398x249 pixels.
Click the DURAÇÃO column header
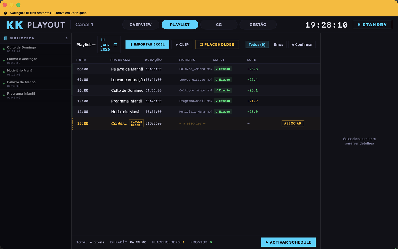point(153,60)
